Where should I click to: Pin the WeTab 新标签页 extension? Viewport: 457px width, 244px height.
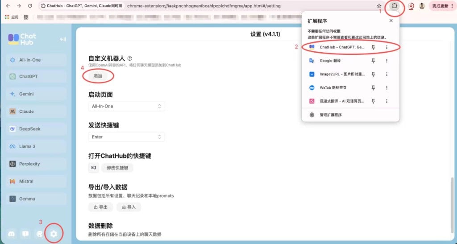373,87
